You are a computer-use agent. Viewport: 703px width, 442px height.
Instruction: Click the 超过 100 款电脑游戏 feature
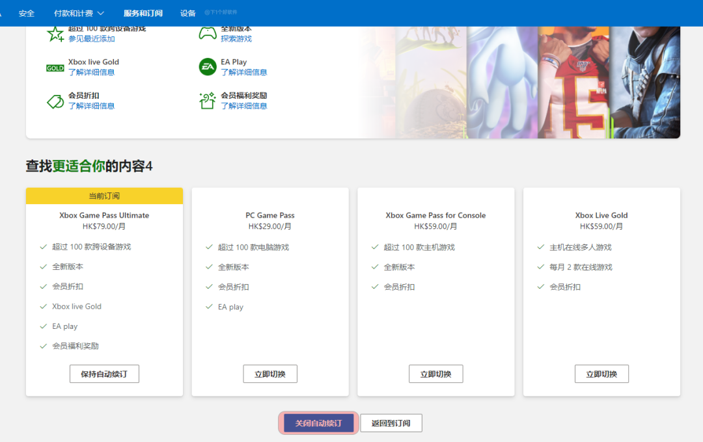pyautogui.click(x=253, y=247)
